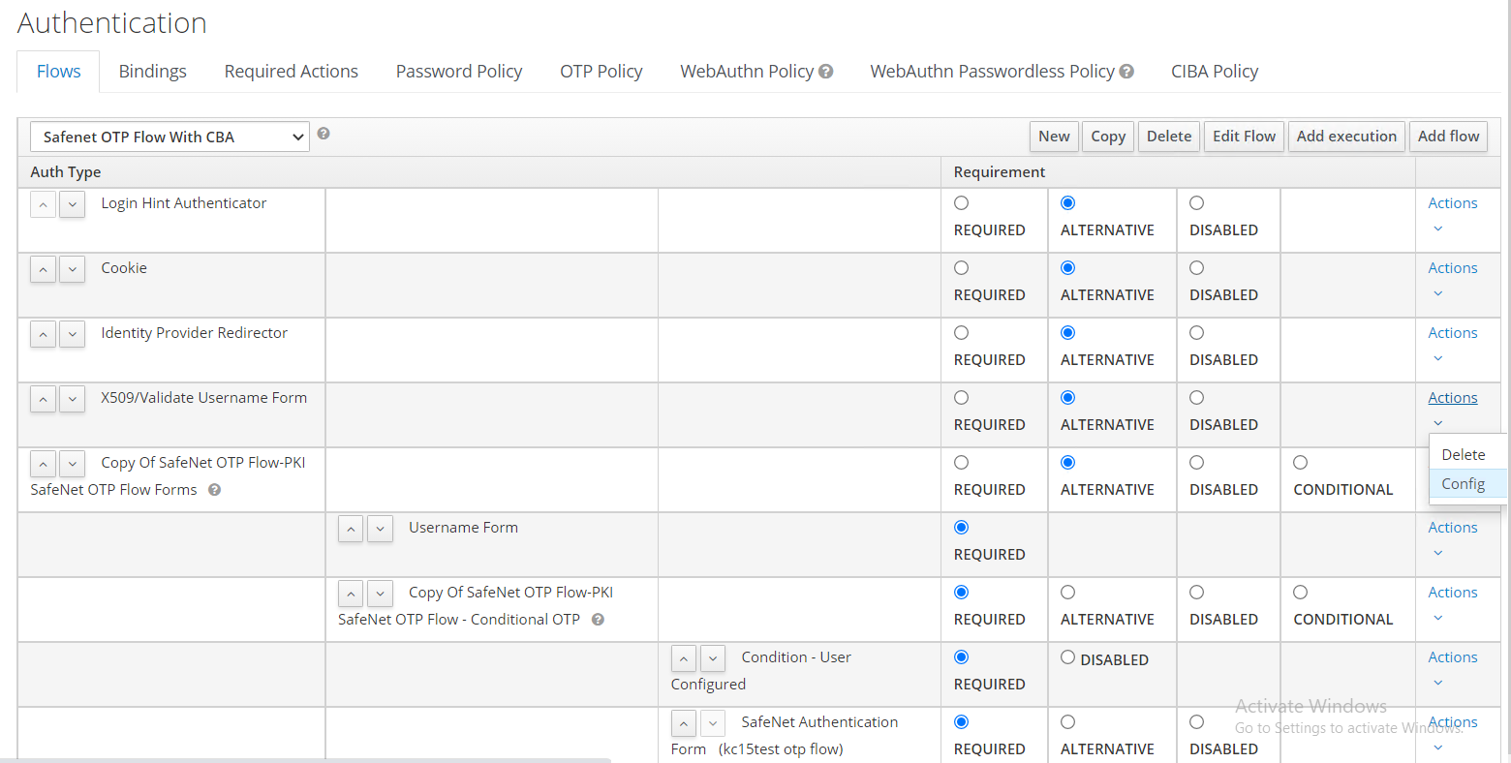The height and width of the screenshot is (763, 1511).
Task: Expand Actions menu for Cookie row
Action: click(1452, 268)
